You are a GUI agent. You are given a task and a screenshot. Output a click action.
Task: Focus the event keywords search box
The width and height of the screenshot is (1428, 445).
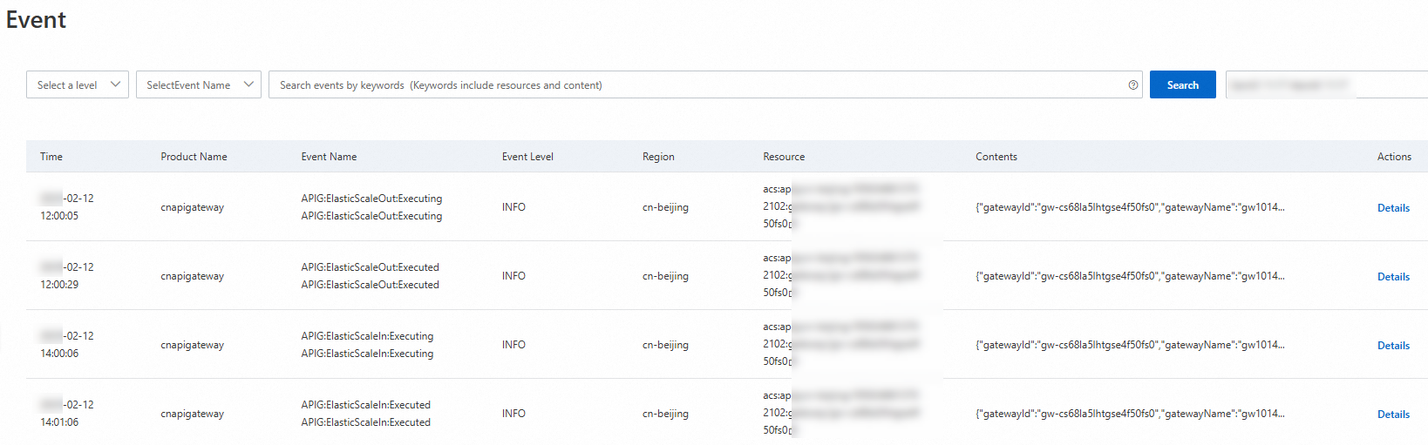(x=697, y=85)
